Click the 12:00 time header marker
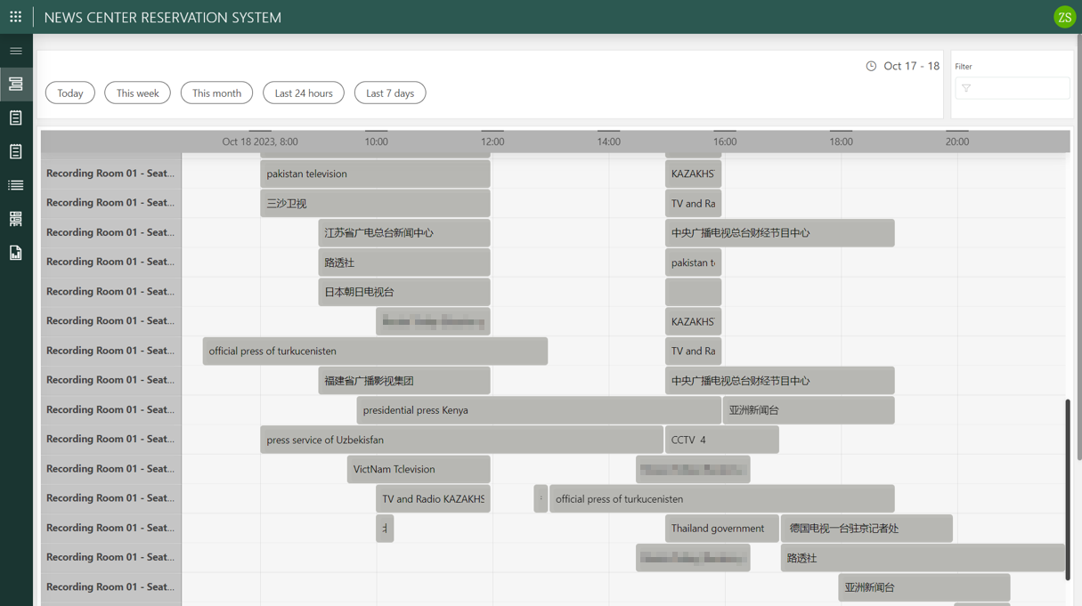The height and width of the screenshot is (606, 1082). click(492, 141)
